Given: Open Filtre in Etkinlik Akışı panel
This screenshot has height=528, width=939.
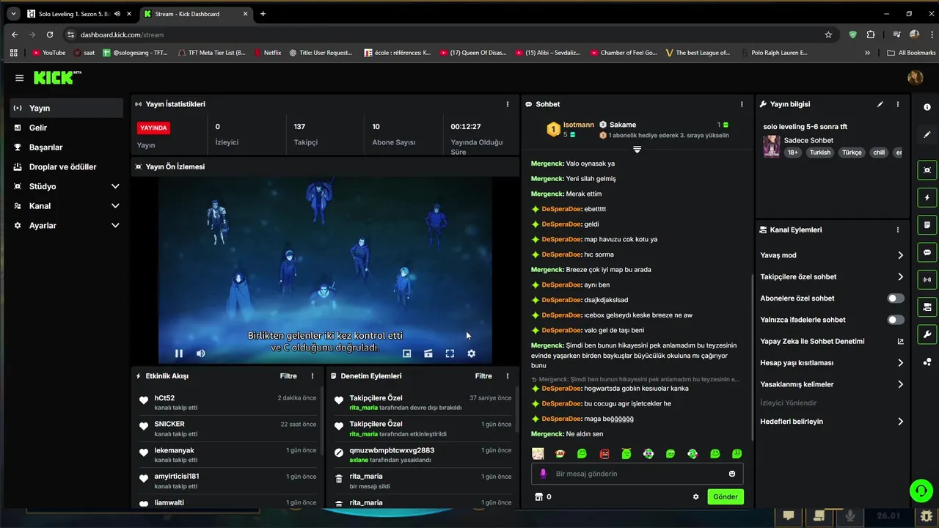Looking at the screenshot, I should (x=288, y=376).
